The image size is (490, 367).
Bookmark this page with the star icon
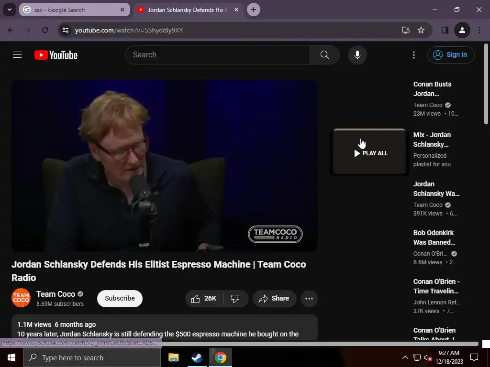421,30
